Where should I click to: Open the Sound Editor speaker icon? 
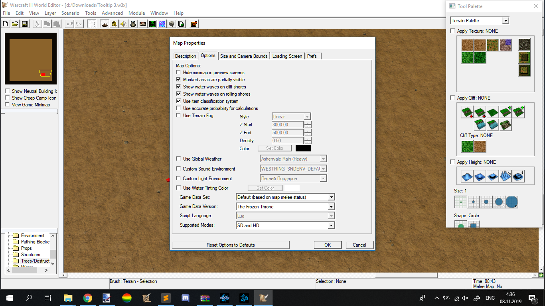[x=123, y=24]
